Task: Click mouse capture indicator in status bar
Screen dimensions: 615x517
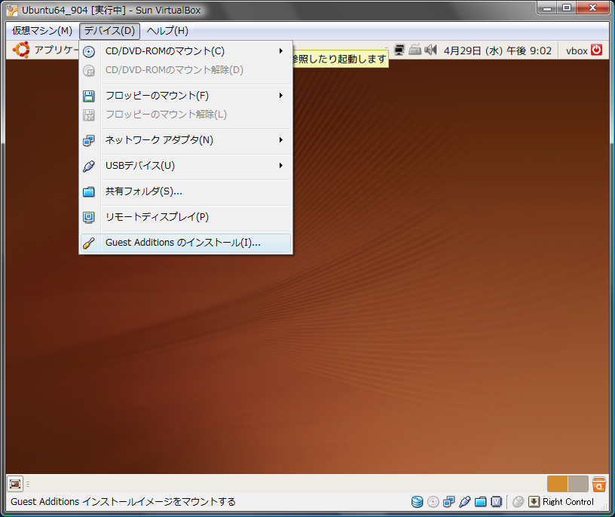Action: (x=518, y=502)
